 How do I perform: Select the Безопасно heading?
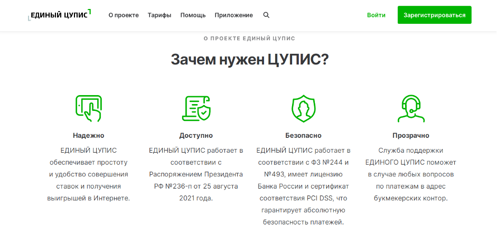click(303, 135)
